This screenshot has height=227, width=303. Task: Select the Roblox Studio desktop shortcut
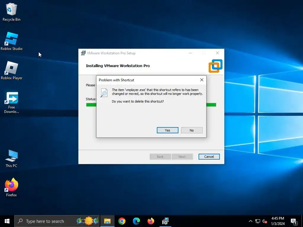(x=12, y=41)
